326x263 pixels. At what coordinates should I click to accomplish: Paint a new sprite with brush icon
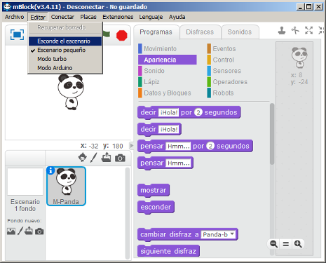pos(93,158)
